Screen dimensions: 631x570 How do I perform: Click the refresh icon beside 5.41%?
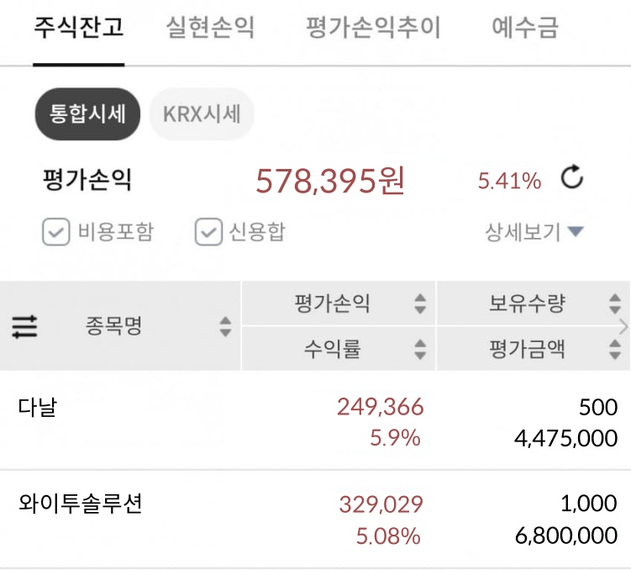(x=572, y=179)
